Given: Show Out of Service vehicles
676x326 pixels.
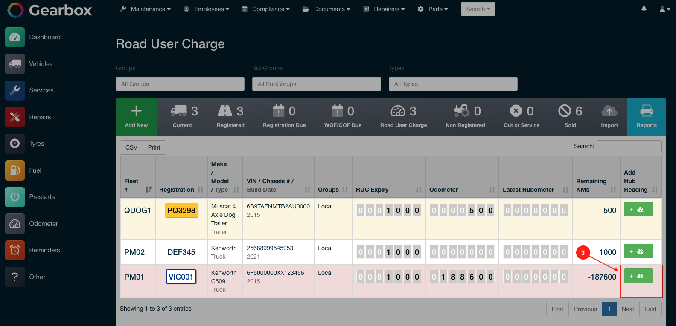Looking at the screenshot, I should click(521, 116).
